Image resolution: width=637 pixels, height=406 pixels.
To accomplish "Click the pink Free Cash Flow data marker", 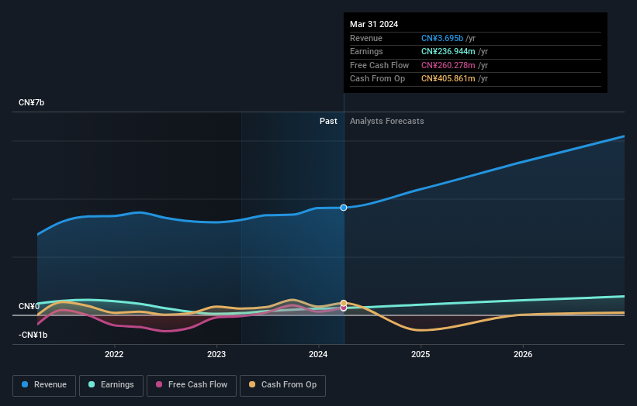I will 344,308.
